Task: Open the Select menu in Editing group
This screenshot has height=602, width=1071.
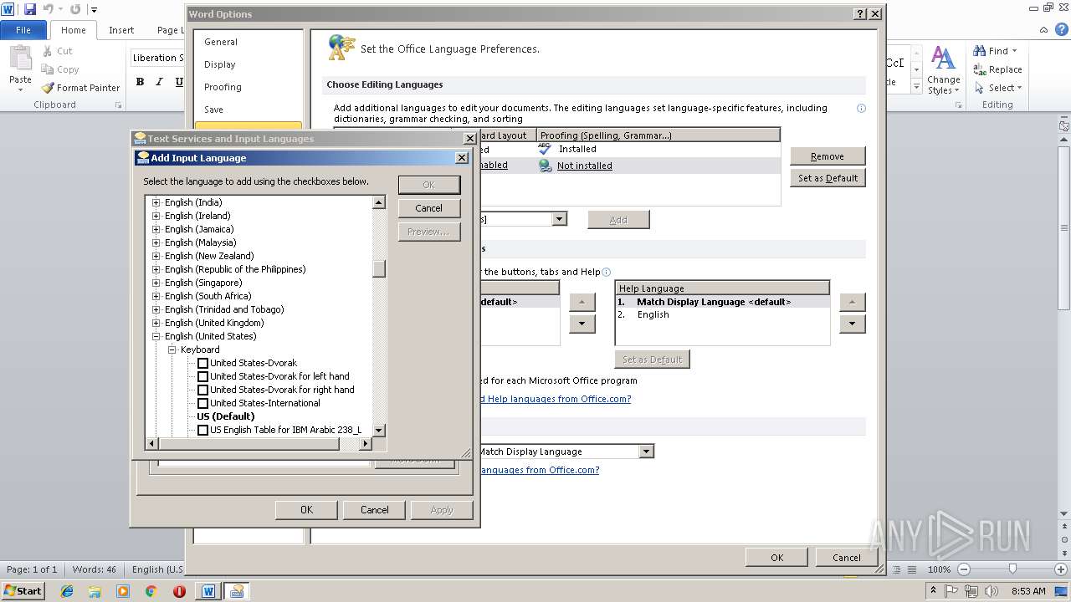Action: pyautogui.click(x=997, y=88)
